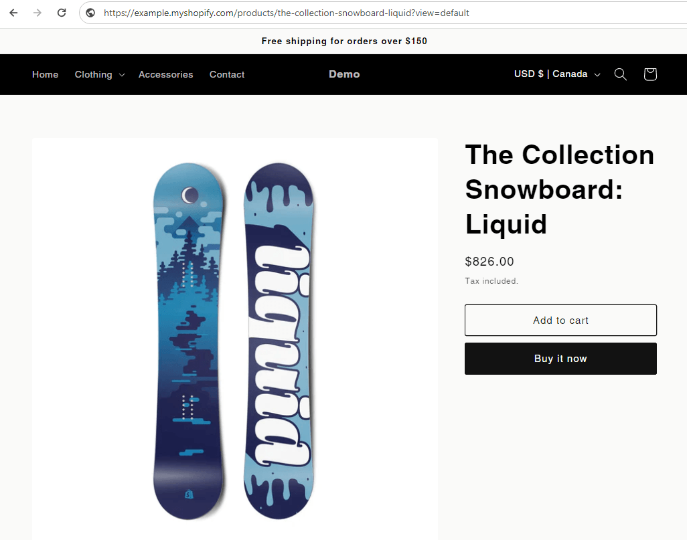Viewport: 687px width, 540px height.
Task: Click the $826.00 price text
Action: [x=489, y=262]
